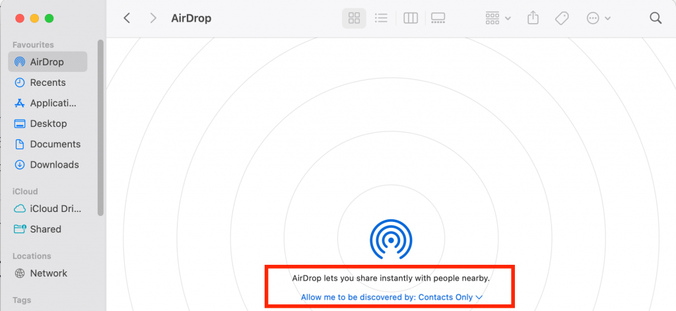Click the Locations section header
The width and height of the screenshot is (676, 311).
pos(32,256)
